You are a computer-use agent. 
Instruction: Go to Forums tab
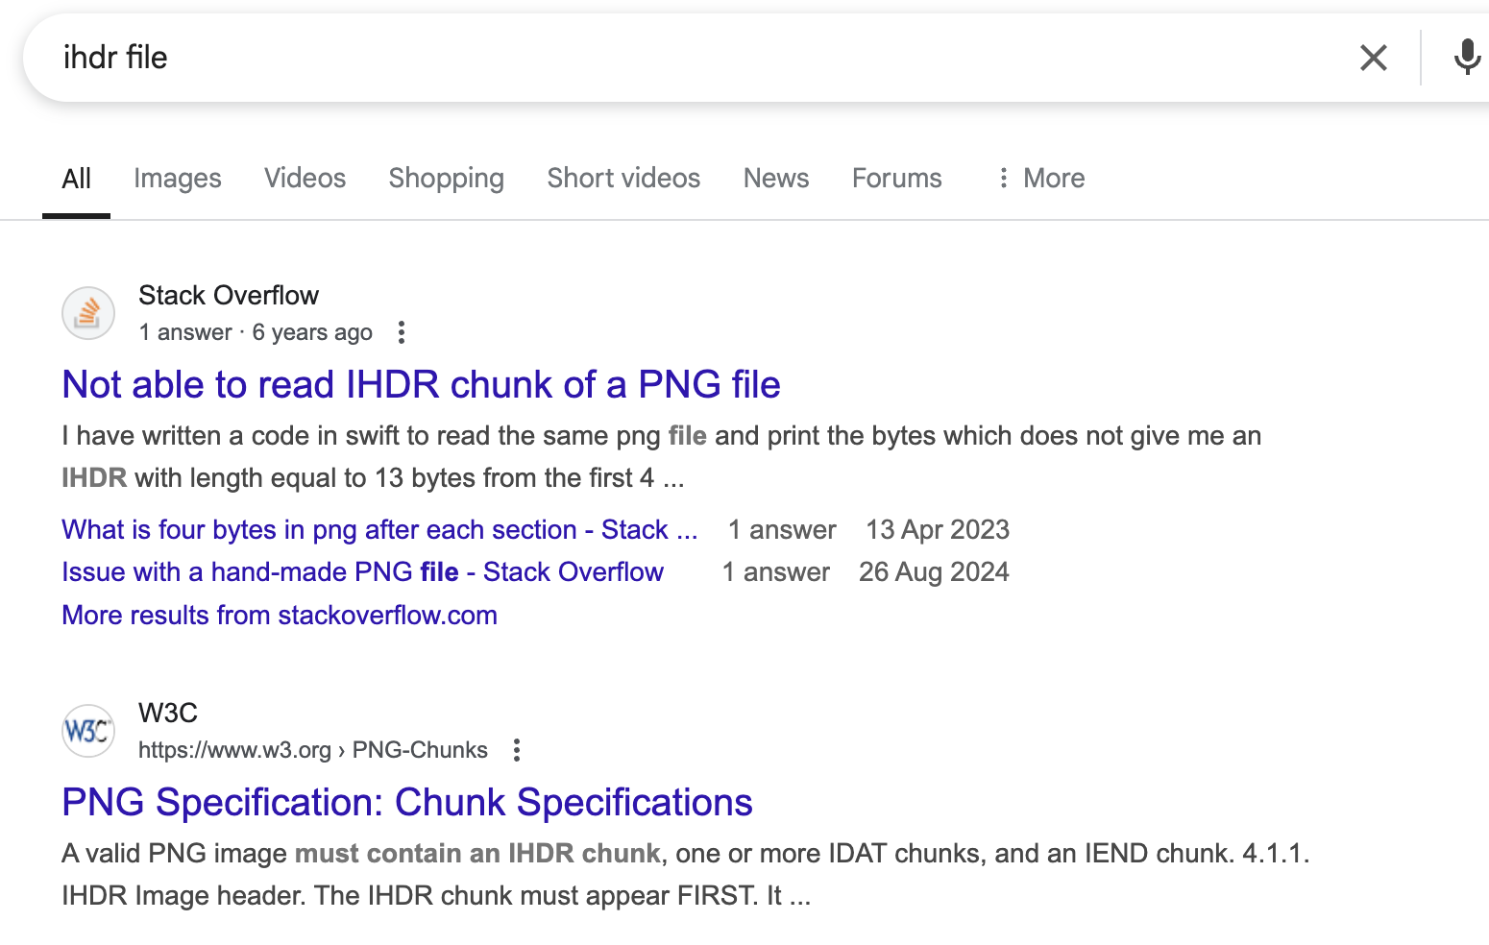pos(897,179)
